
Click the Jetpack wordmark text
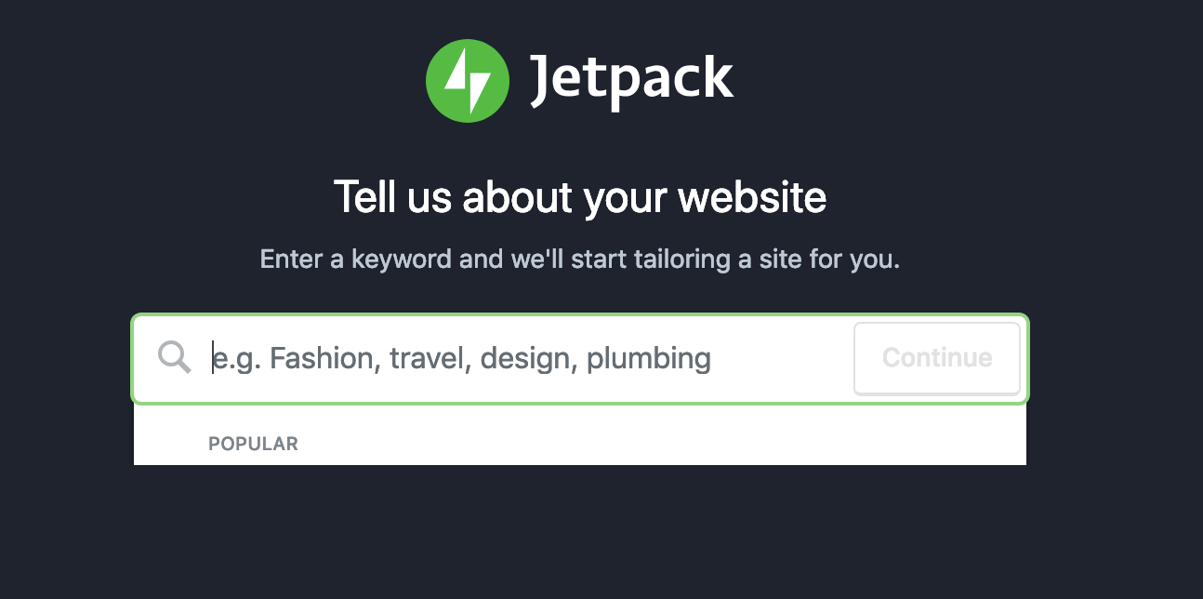coord(632,80)
